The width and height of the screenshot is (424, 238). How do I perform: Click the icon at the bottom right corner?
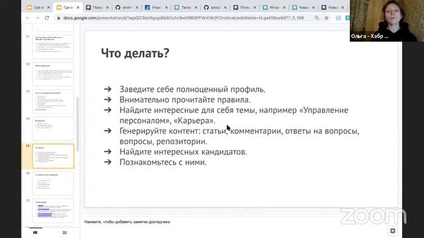pyautogui.click(x=393, y=231)
